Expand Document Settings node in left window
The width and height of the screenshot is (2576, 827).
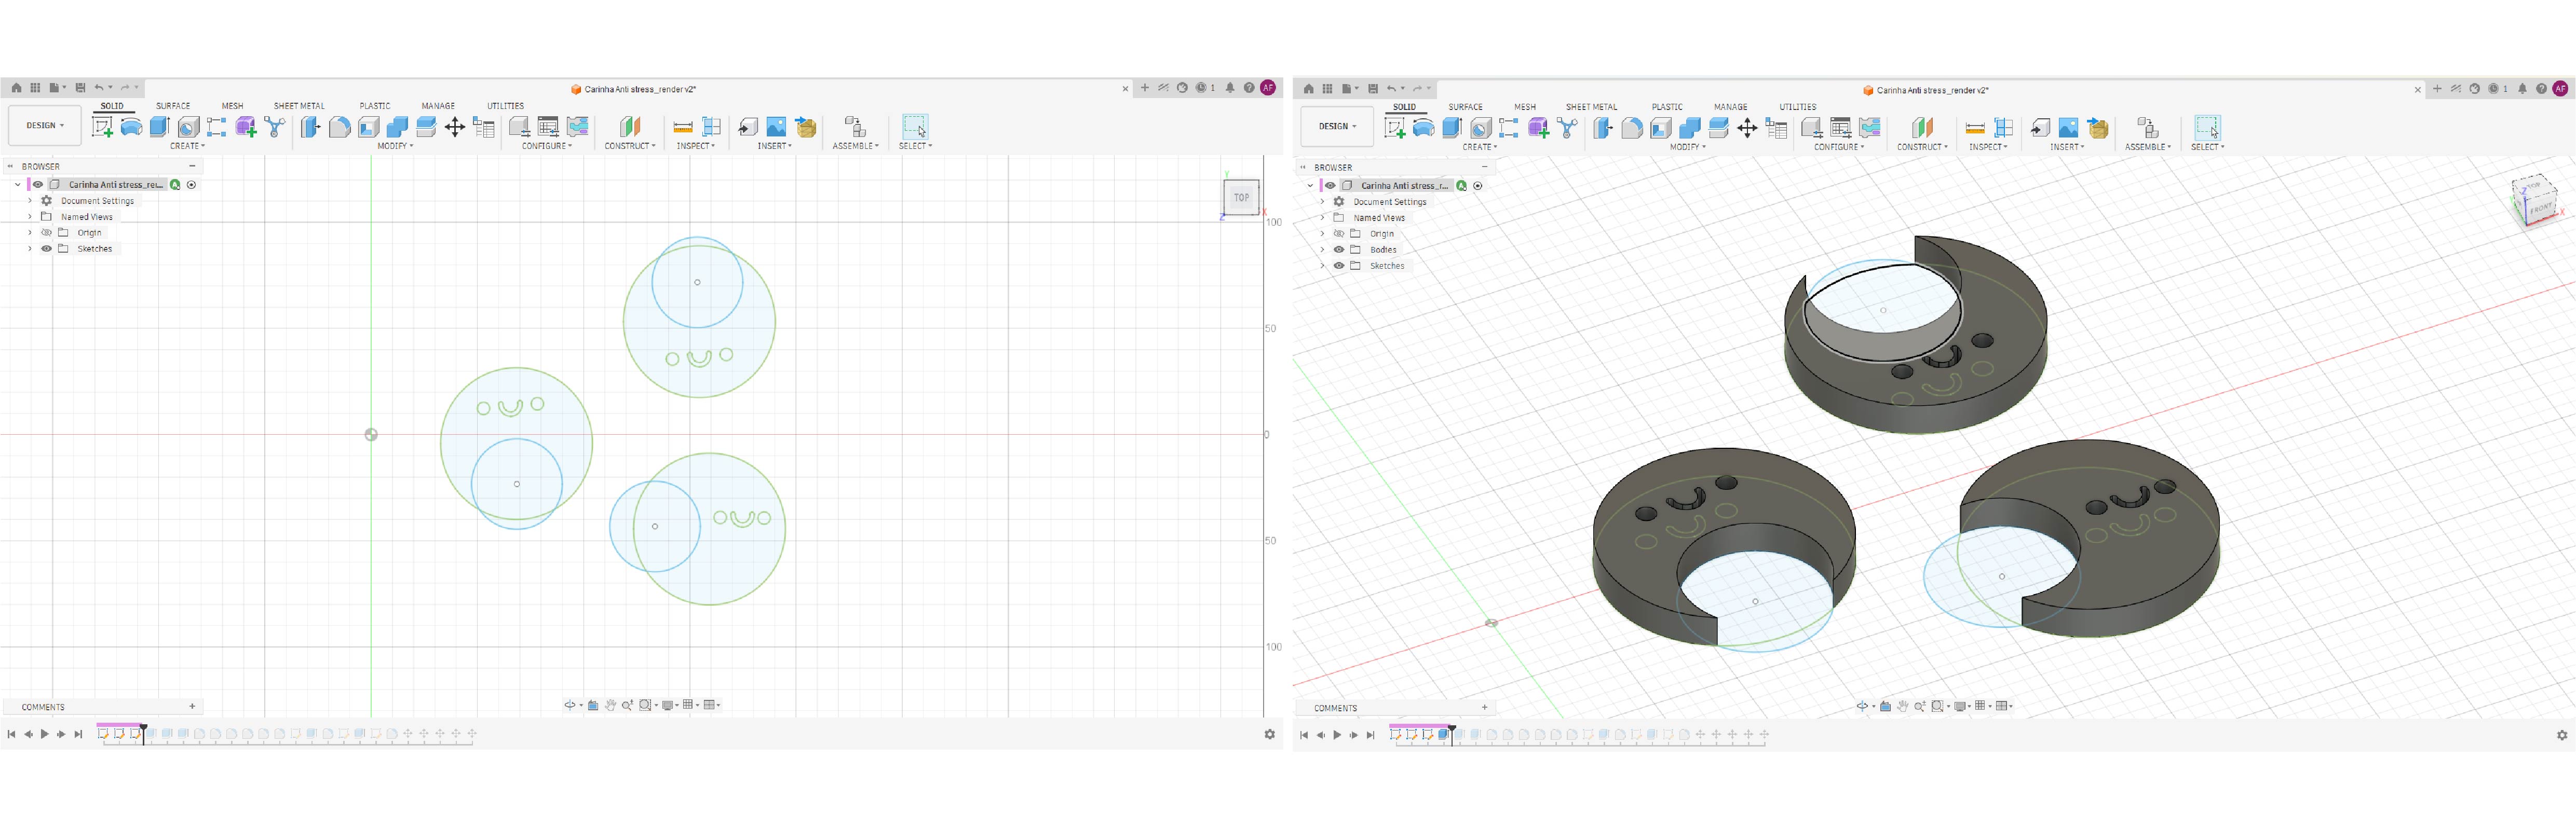pos(30,201)
